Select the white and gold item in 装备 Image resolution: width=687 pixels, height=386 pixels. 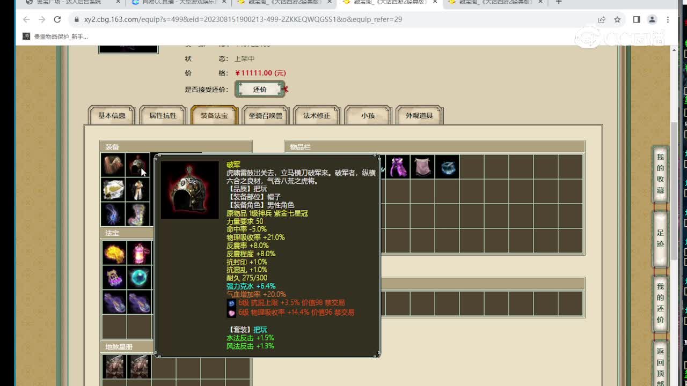113,190
